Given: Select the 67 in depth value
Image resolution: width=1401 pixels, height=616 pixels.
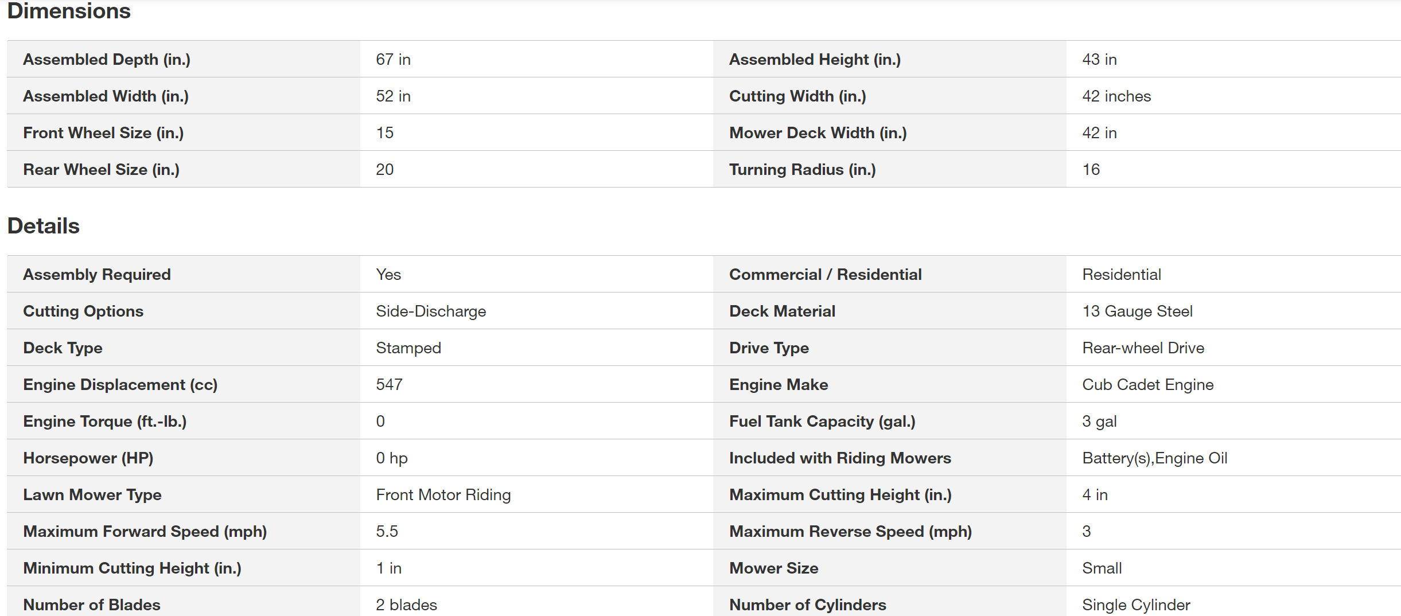Looking at the screenshot, I should [393, 60].
